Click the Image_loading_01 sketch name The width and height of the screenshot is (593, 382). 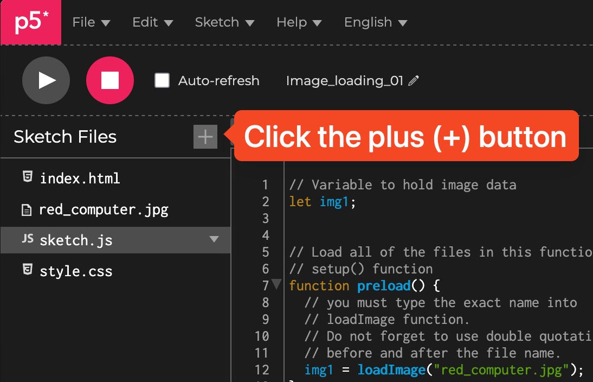344,81
